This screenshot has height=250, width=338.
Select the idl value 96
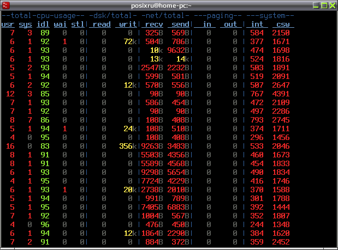tap(45, 224)
